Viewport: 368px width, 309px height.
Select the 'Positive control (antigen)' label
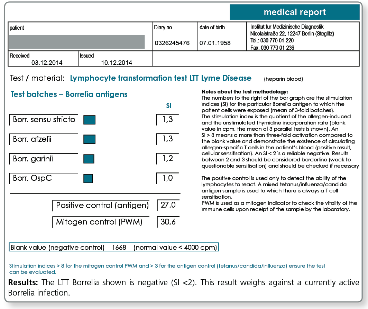(102, 205)
